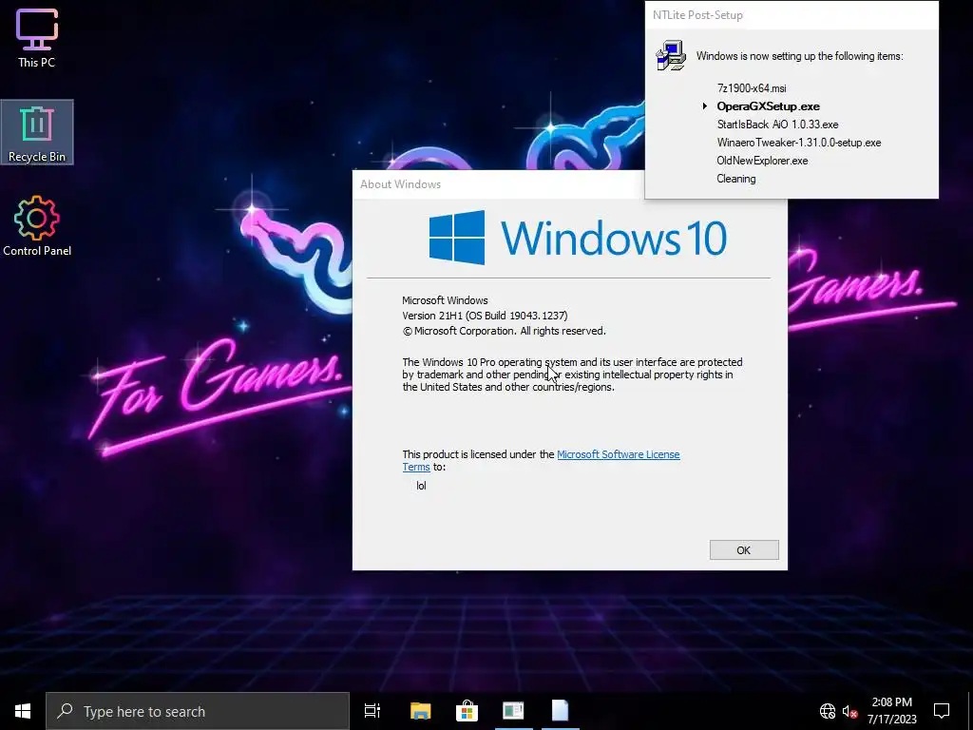Select StartIsBack AiO 1.0.33.exe item
The height and width of the screenshot is (730, 973).
click(x=777, y=125)
